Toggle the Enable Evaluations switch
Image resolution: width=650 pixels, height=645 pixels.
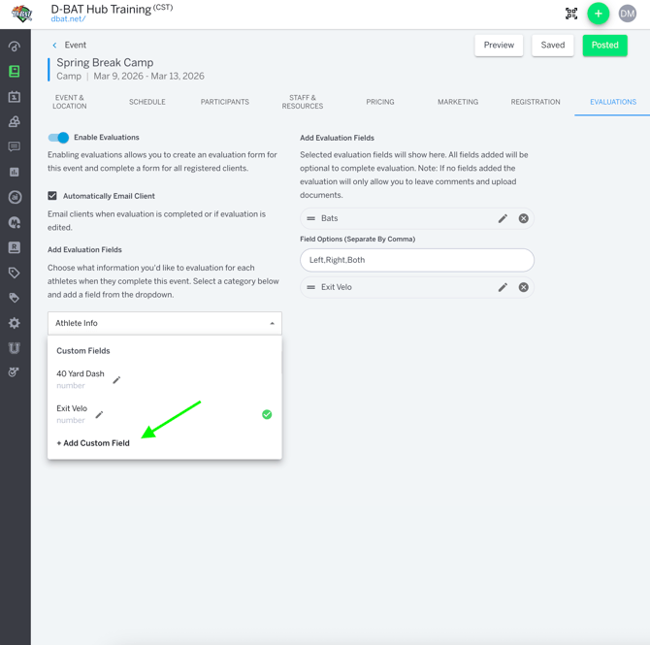click(x=59, y=138)
